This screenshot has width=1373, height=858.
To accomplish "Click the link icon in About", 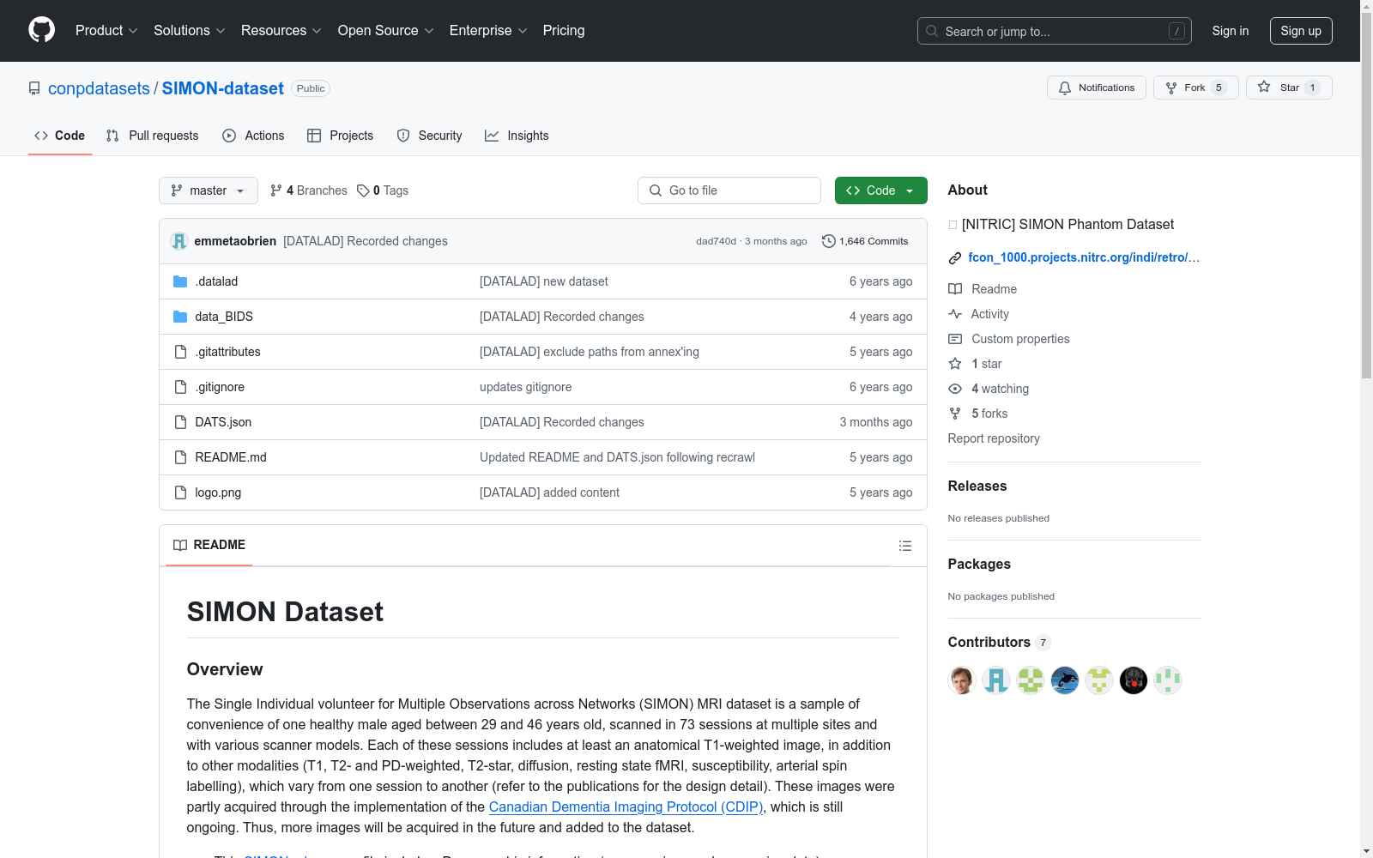I will tap(954, 257).
